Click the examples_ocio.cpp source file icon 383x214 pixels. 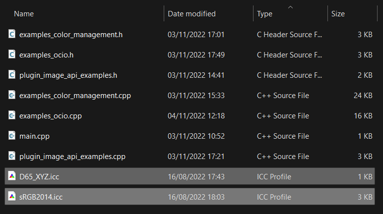point(12,115)
